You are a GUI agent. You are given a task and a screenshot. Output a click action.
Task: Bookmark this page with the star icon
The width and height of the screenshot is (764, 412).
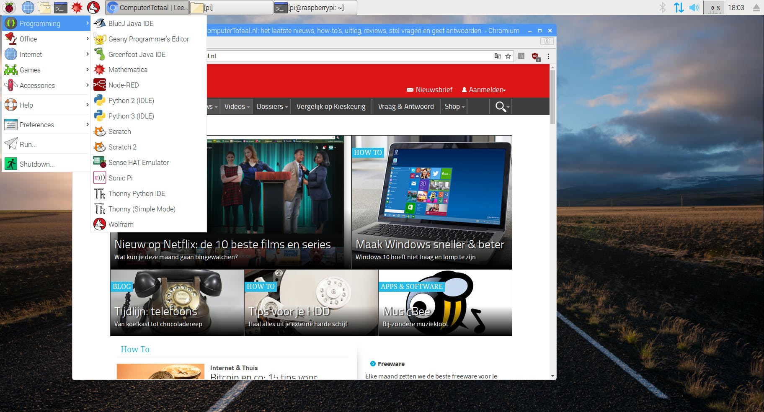click(508, 56)
